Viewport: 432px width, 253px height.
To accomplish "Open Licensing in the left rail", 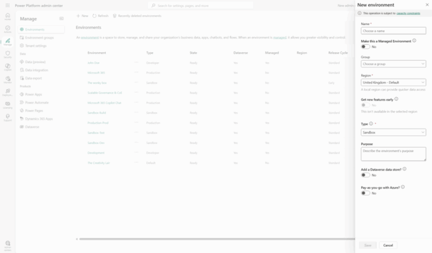I will [8, 105].
